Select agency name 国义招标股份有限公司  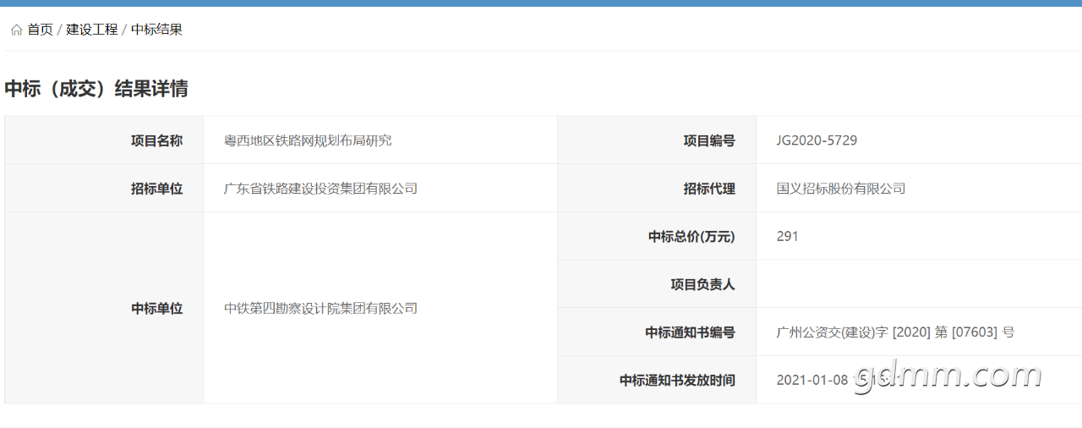841,189
